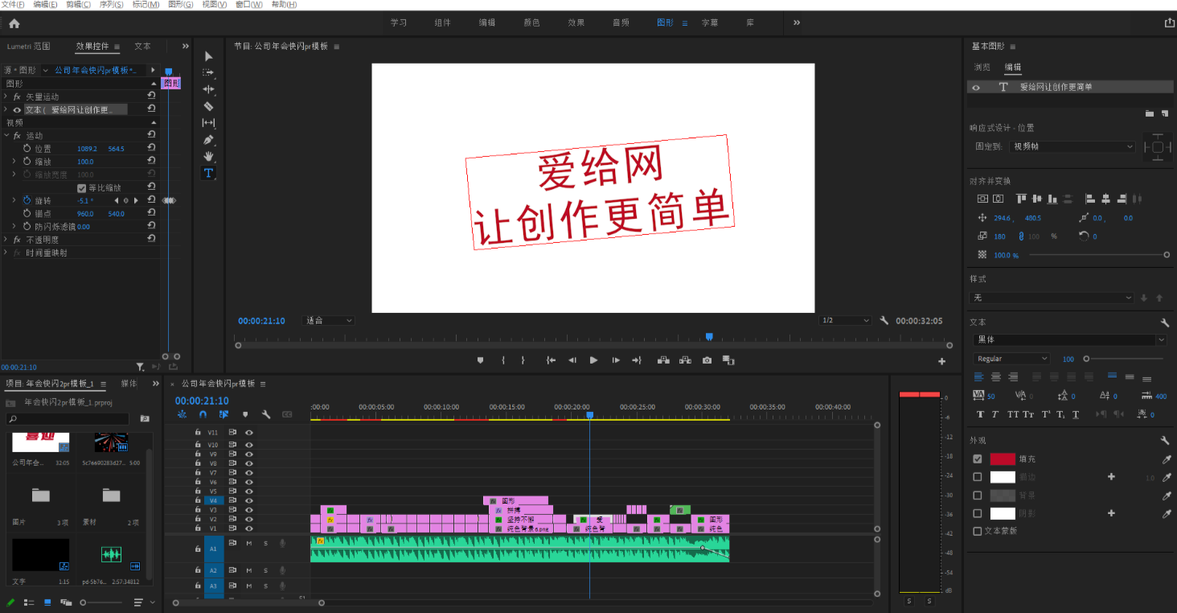Expand the 矢量运动 effect
This screenshot has width=1177, height=613.
click(6, 97)
